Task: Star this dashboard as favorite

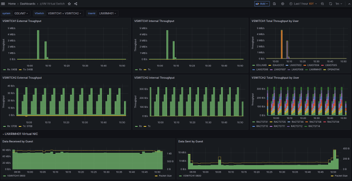Action: [69, 4]
